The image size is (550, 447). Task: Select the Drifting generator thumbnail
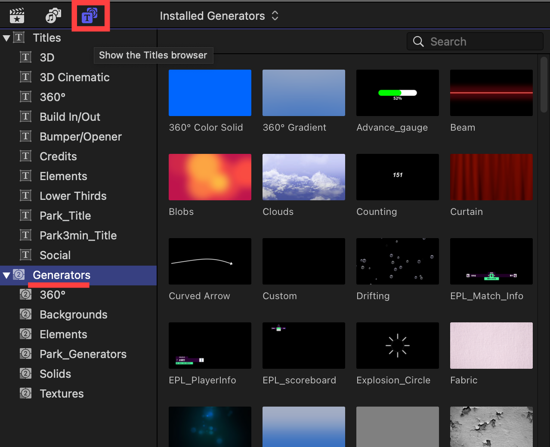tap(398, 261)
